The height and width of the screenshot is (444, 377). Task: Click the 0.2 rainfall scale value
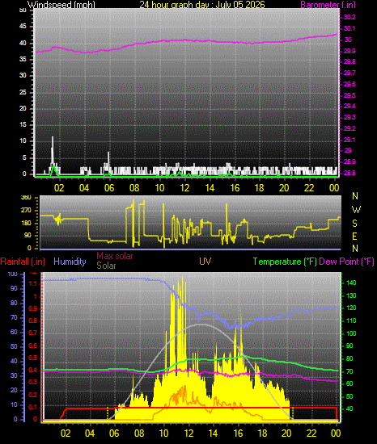33,395
